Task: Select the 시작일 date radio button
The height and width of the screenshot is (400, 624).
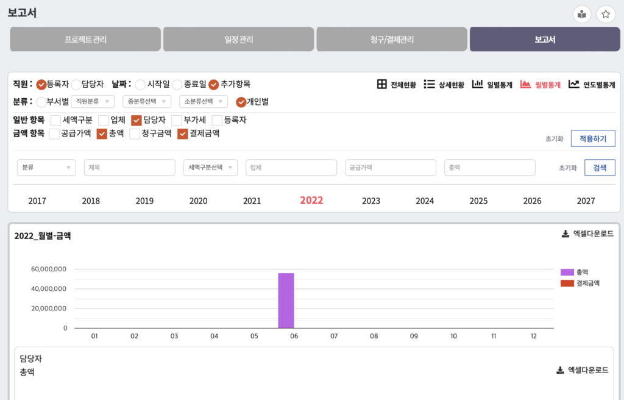Action: tap(140, 85)
